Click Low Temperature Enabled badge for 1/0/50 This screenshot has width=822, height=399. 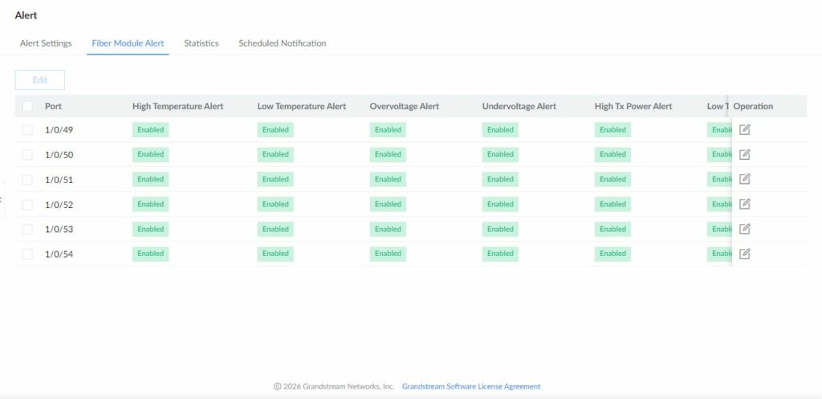275,154
